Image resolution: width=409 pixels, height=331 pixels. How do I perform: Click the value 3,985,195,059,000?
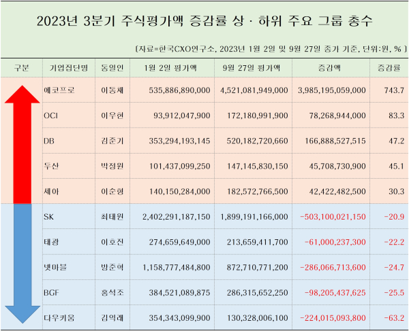click(x=332, y=90)
